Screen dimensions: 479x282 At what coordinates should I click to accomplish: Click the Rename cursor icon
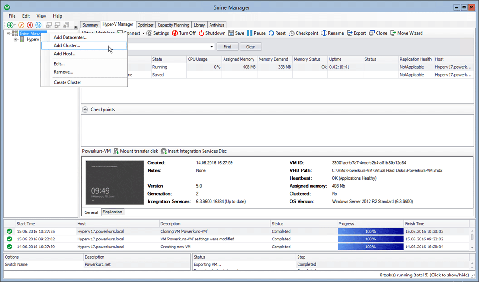click(x=324, y=33)
